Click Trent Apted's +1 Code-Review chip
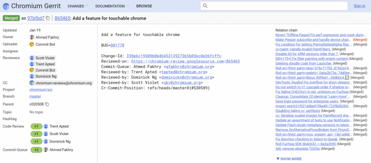Viewport: 371px width, 163px height. coord(36,126)
